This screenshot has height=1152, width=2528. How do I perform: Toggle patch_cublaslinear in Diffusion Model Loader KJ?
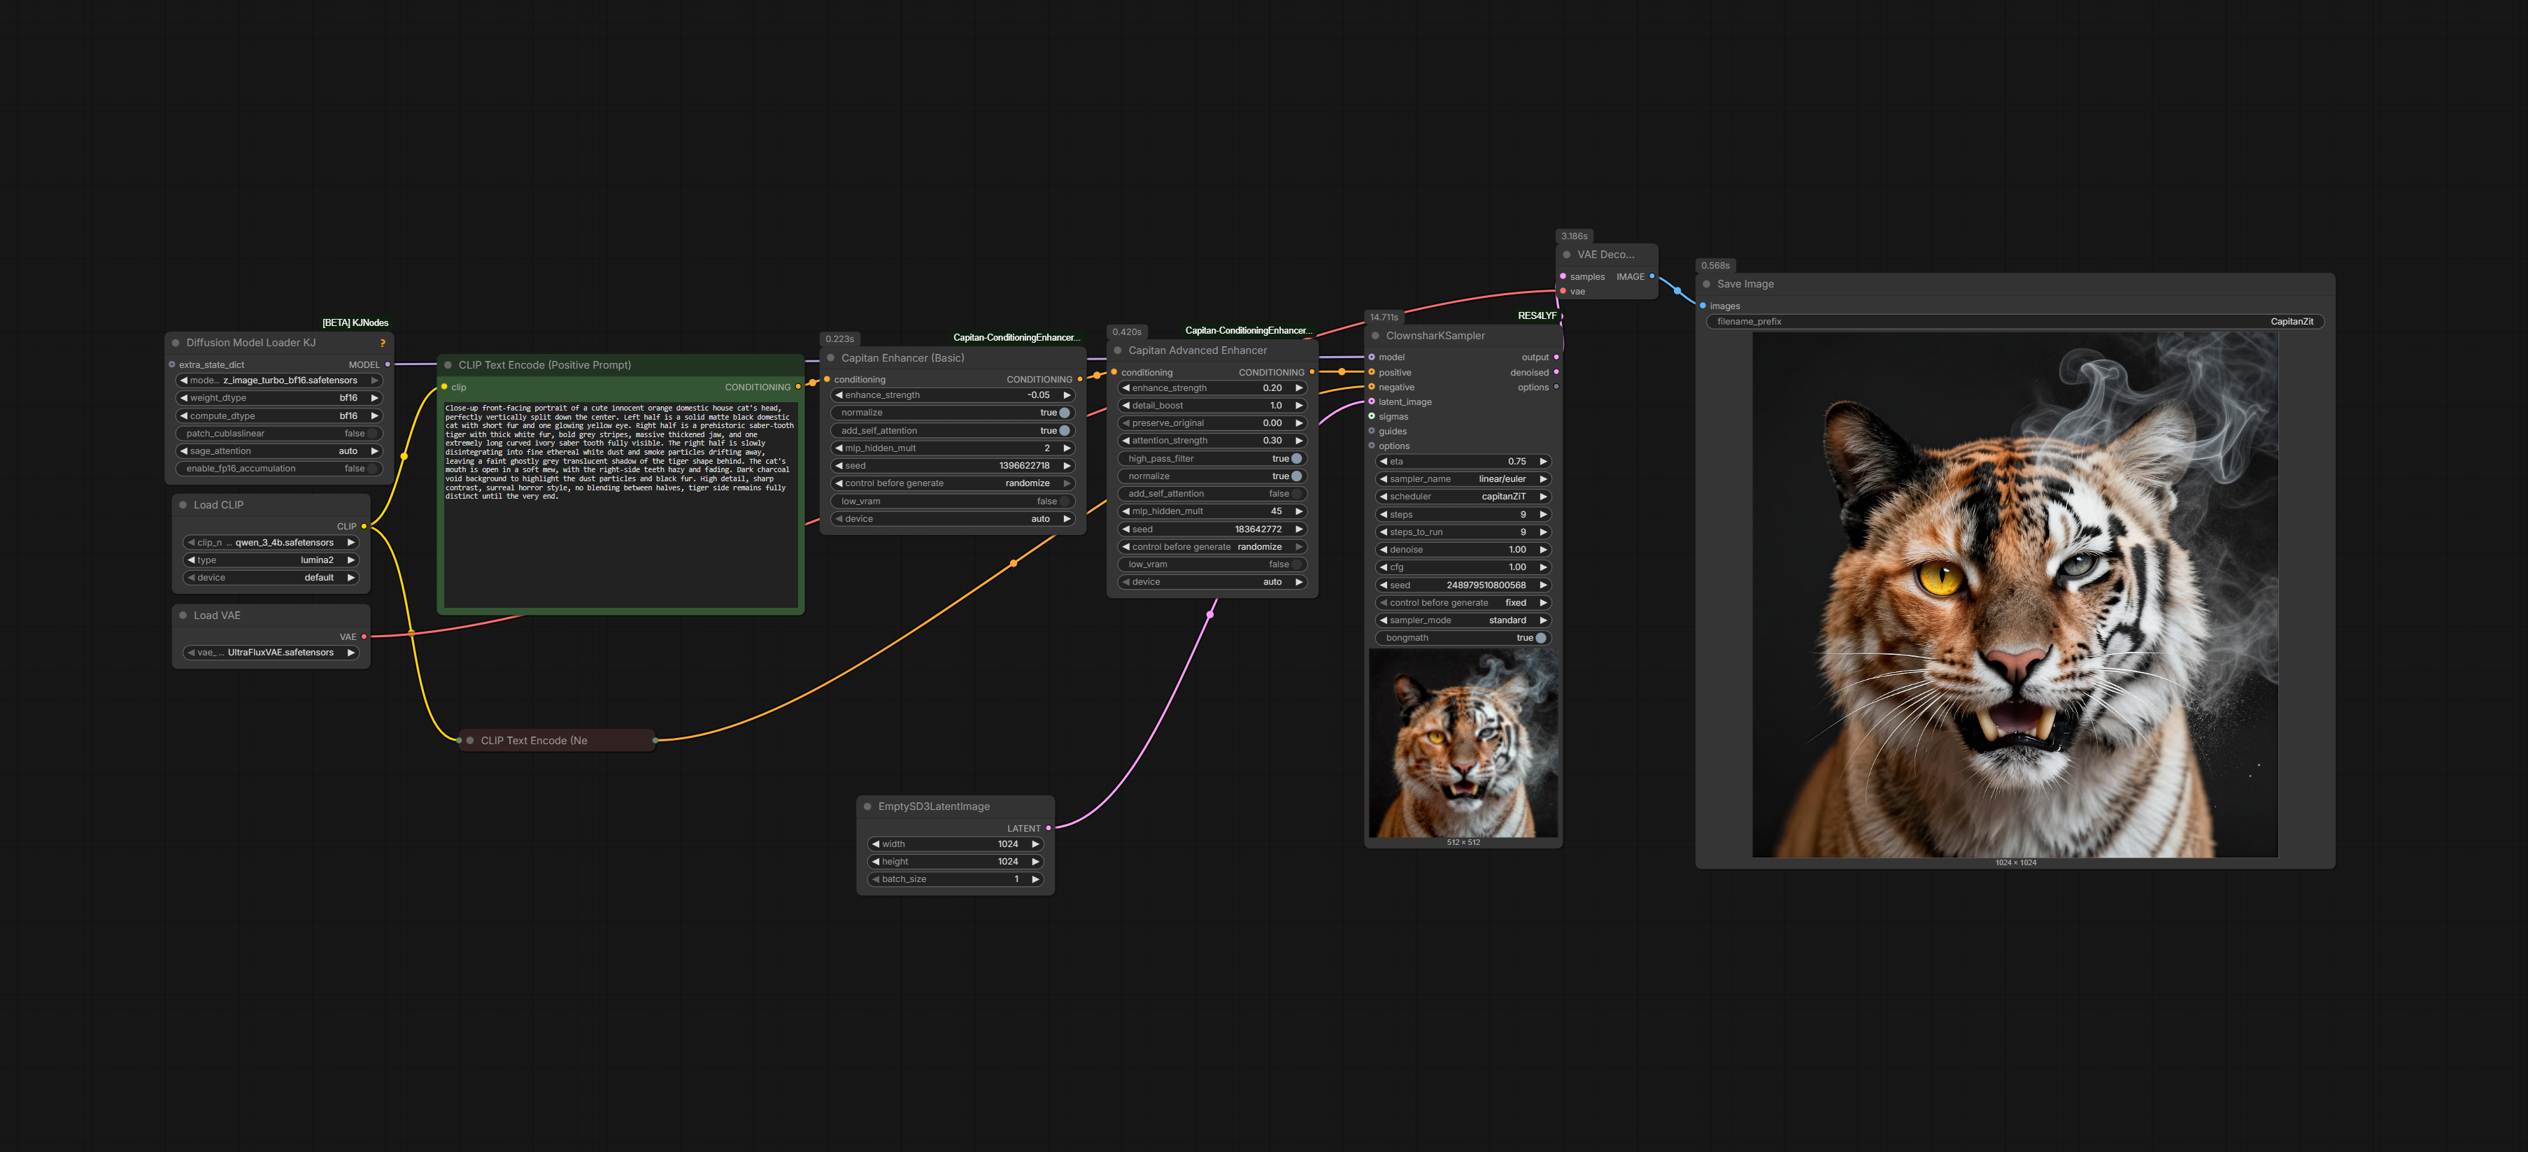click(372, 434)
